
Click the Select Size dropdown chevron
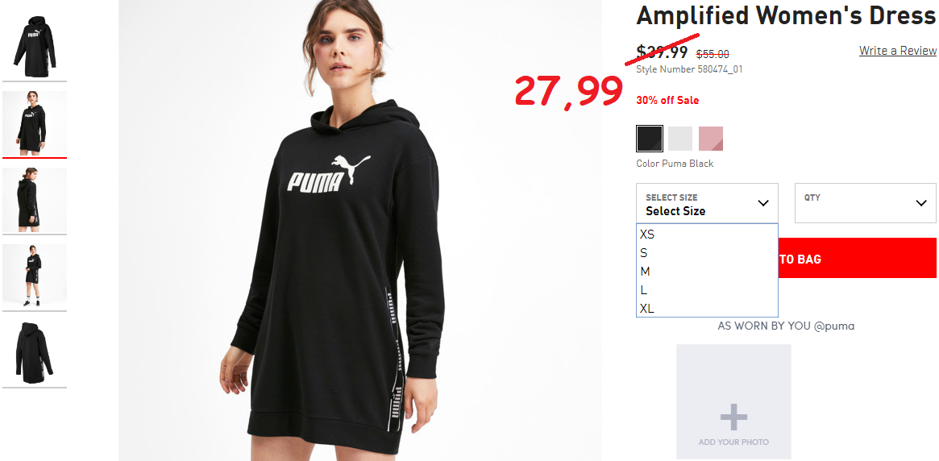(x=763, y=203)
